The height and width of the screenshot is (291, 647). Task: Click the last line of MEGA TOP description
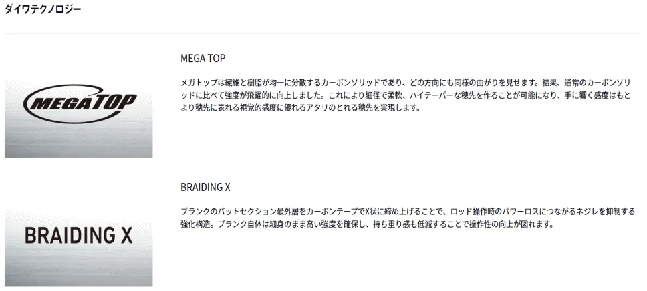pyautogui.click(x=300, y=109)
